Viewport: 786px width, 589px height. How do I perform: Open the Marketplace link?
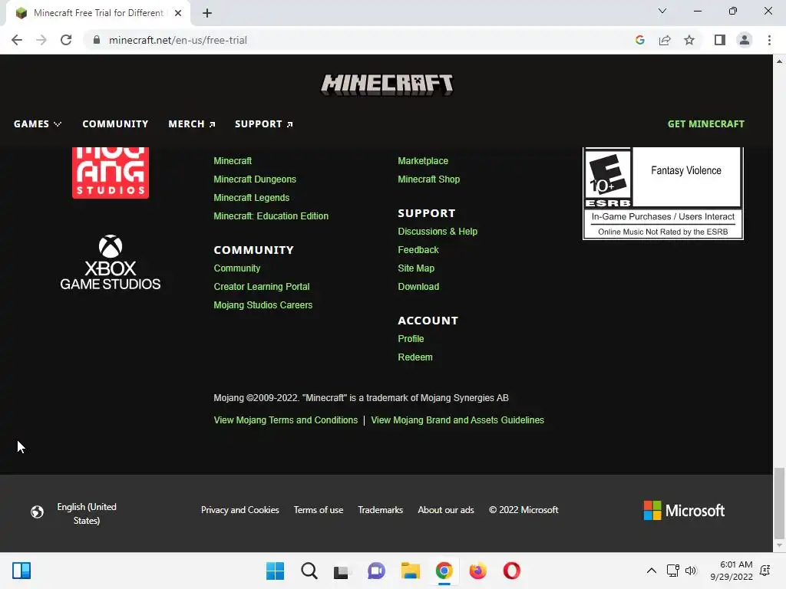423,161
